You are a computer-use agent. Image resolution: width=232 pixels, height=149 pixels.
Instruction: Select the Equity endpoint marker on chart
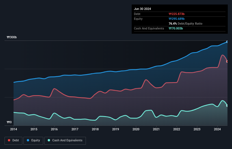point(227,42)
